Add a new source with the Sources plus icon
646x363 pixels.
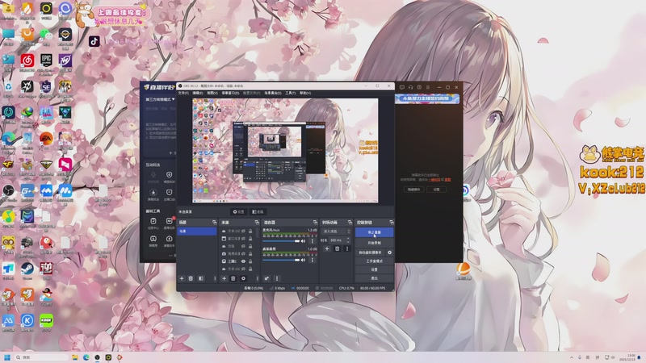[224, 278]
